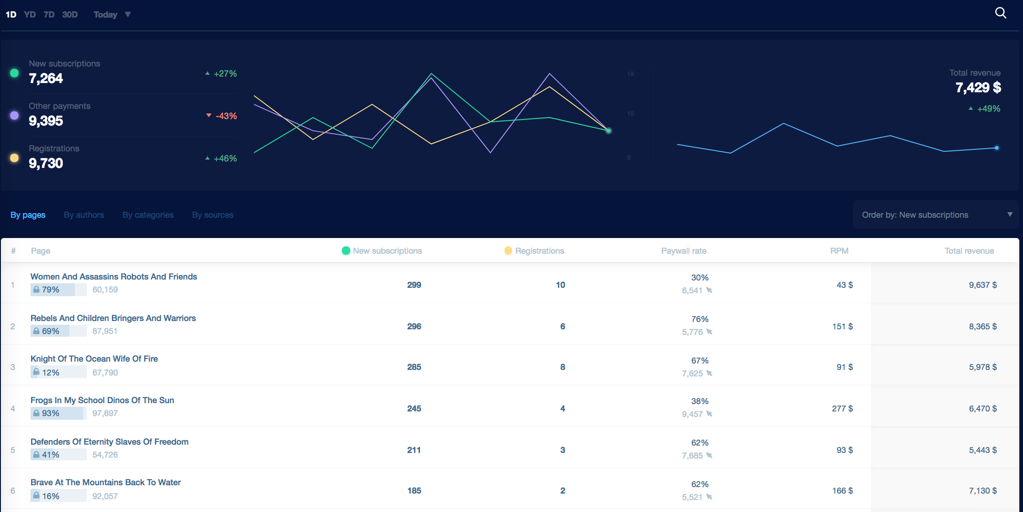
Task: Select the 7D time range
Action: coord(49,15)
